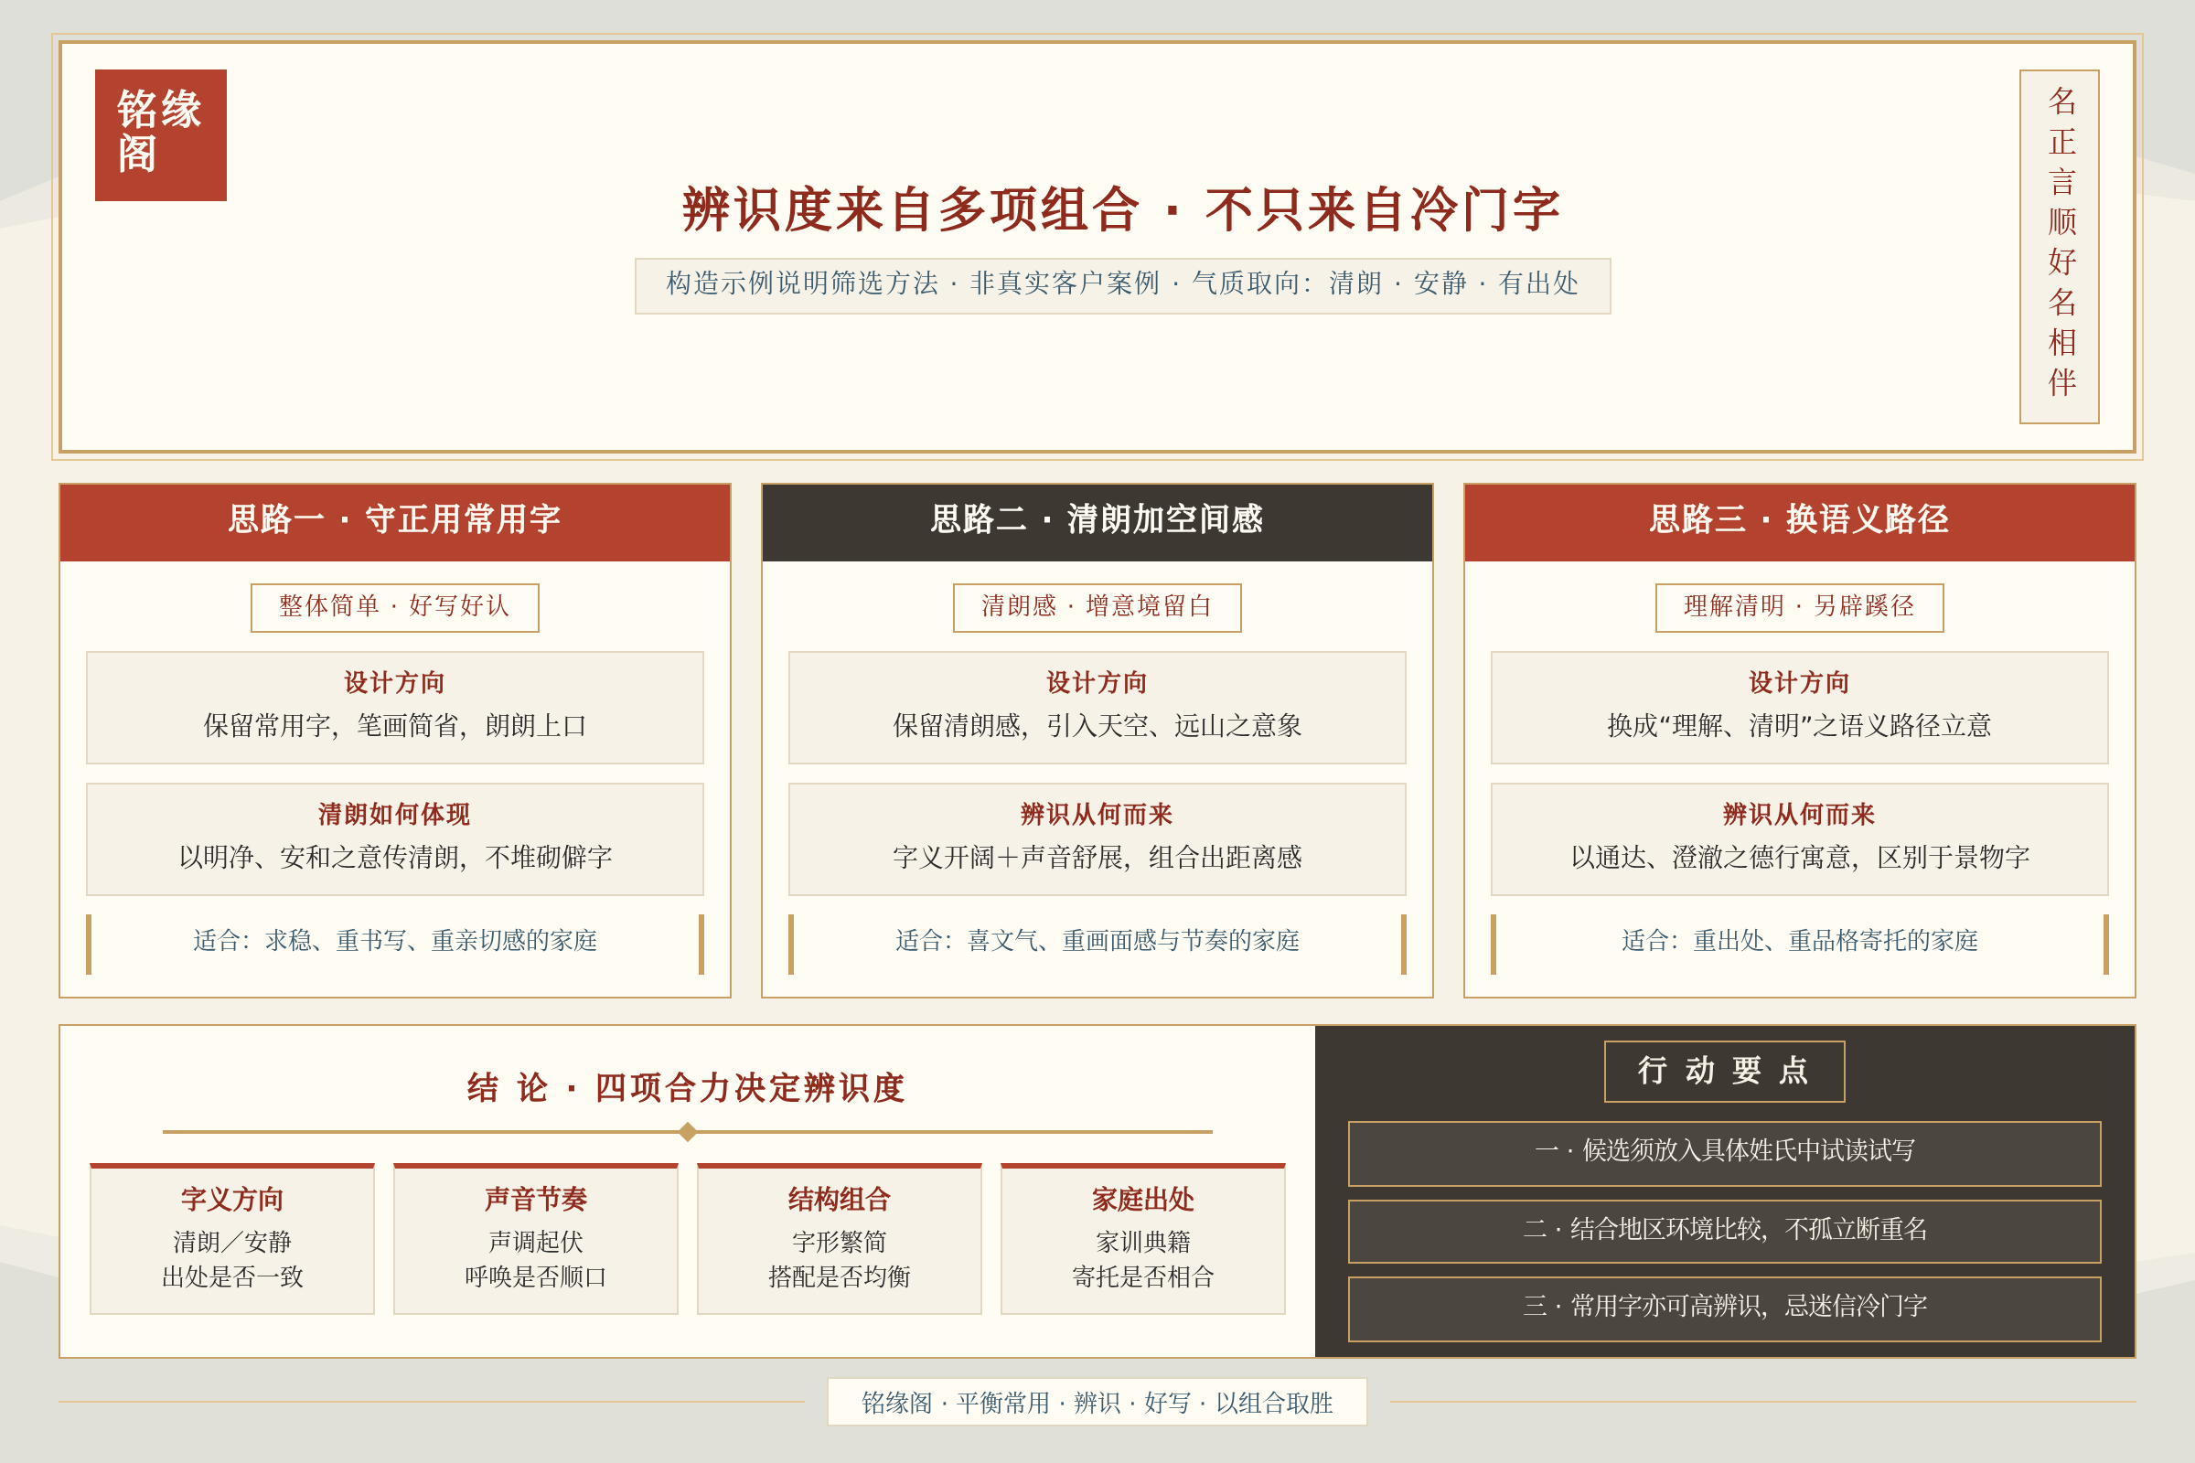Click 一·候选须放入具体姓氏中试读试写
The width and height of the screenshot is (2195, 1463).
[1725, 1153]
